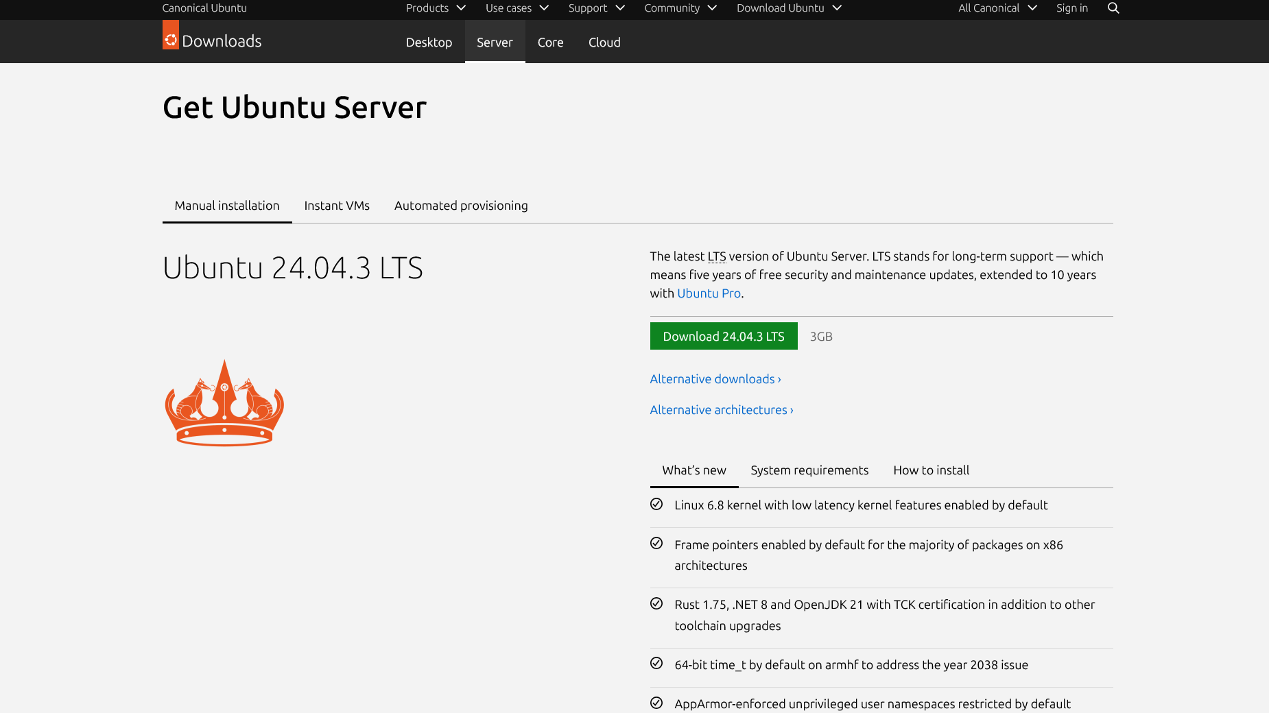This screenshot has height=713, width=1269.
Task: Click the orange crown mascot image
Action: tap(224, 403)
